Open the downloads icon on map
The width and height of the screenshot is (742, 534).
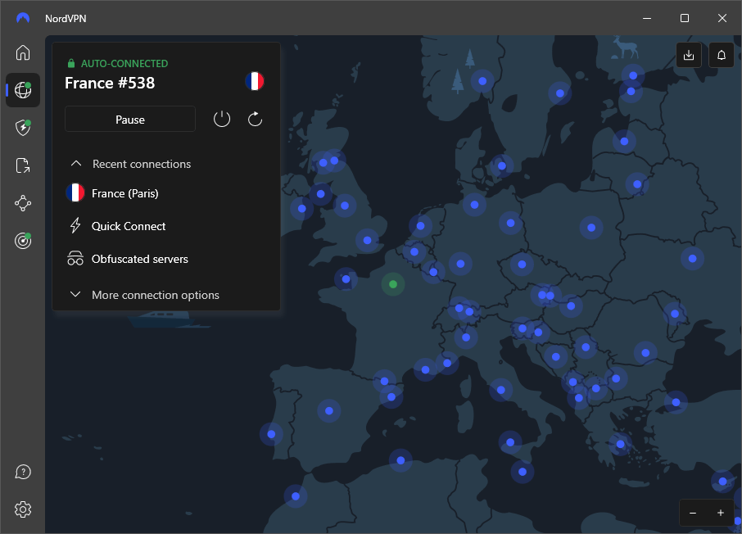pos(689,55)
